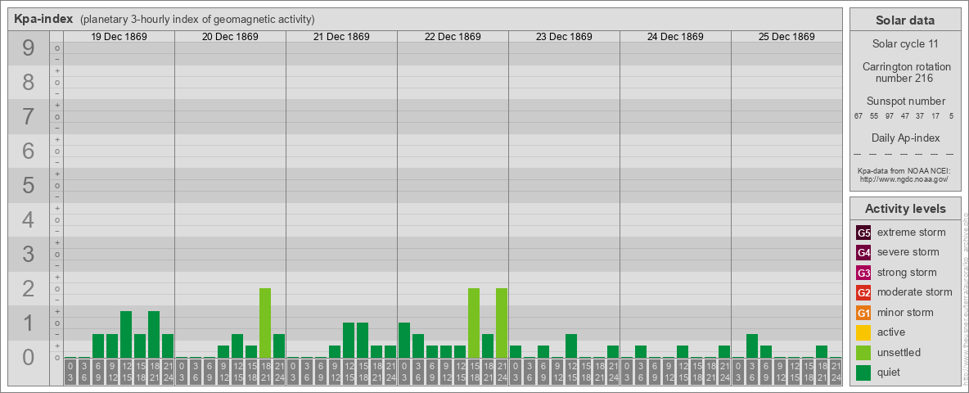
Task: Click the Kpa-index chart title
Action: (x=44, y=19)
